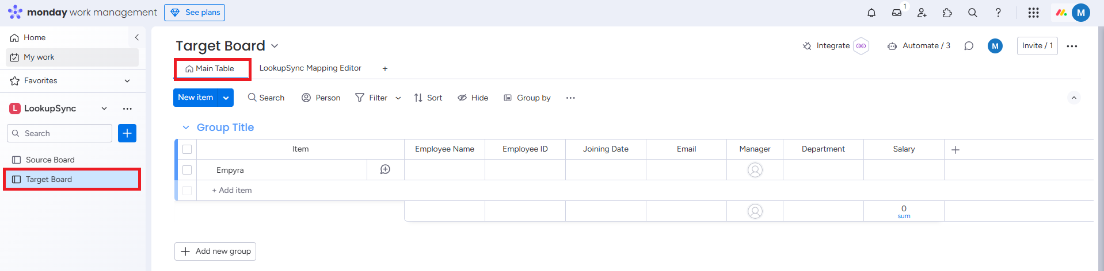1104x271 pixels.
Task: Click the monday logo beside the avatar
Action: tap(1061, 13)
